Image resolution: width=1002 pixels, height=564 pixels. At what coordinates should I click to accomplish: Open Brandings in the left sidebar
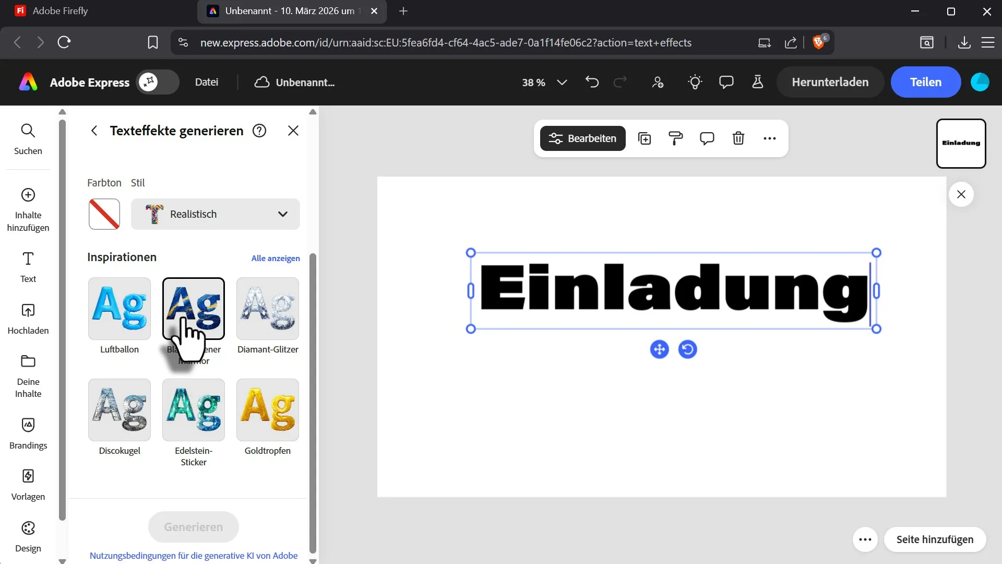pyautogui.click(x=28, y=433)
